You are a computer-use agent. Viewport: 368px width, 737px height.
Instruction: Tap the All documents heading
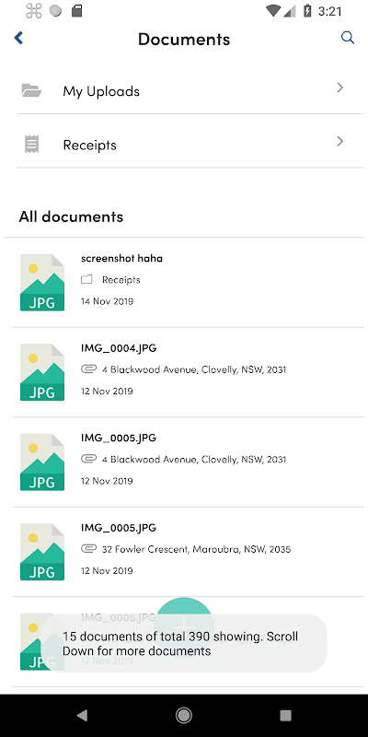point(71,216)
